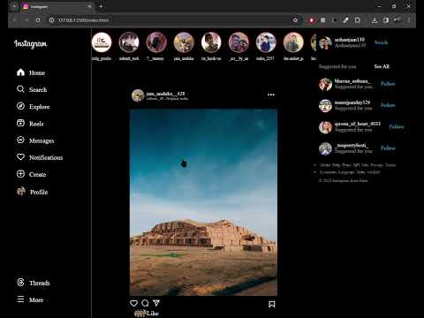
Task: Open the tab search dropdown in the browser
Action: [14, 6]
